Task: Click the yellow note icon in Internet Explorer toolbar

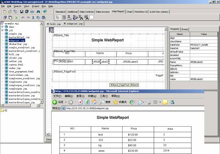Action: (165, 102)
